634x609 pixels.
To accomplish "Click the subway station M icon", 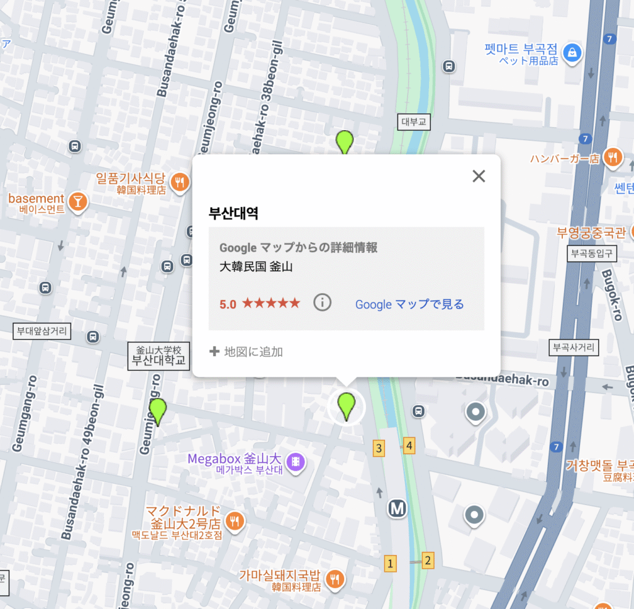I will (x=397, y=509).
